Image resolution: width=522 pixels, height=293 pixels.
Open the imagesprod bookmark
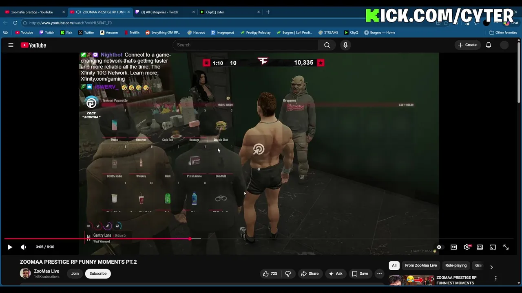pyautogui.click(x=222, y=33)
